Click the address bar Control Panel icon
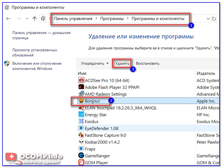Viewport: 222px width, 168px height. pyautogui.click(x=43, y=18)
